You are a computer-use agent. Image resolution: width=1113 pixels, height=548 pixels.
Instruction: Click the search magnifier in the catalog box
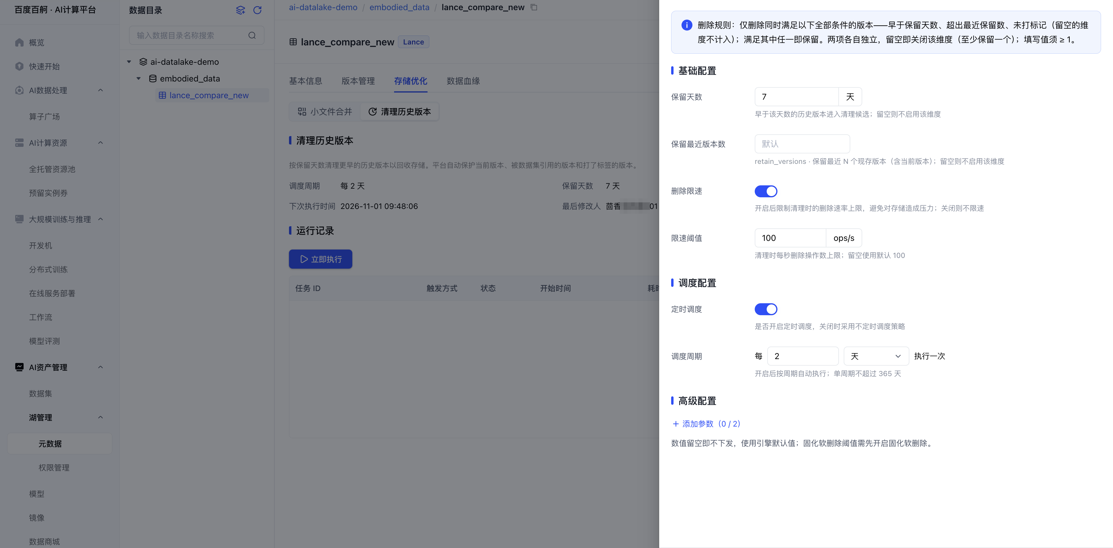point(252,36)
